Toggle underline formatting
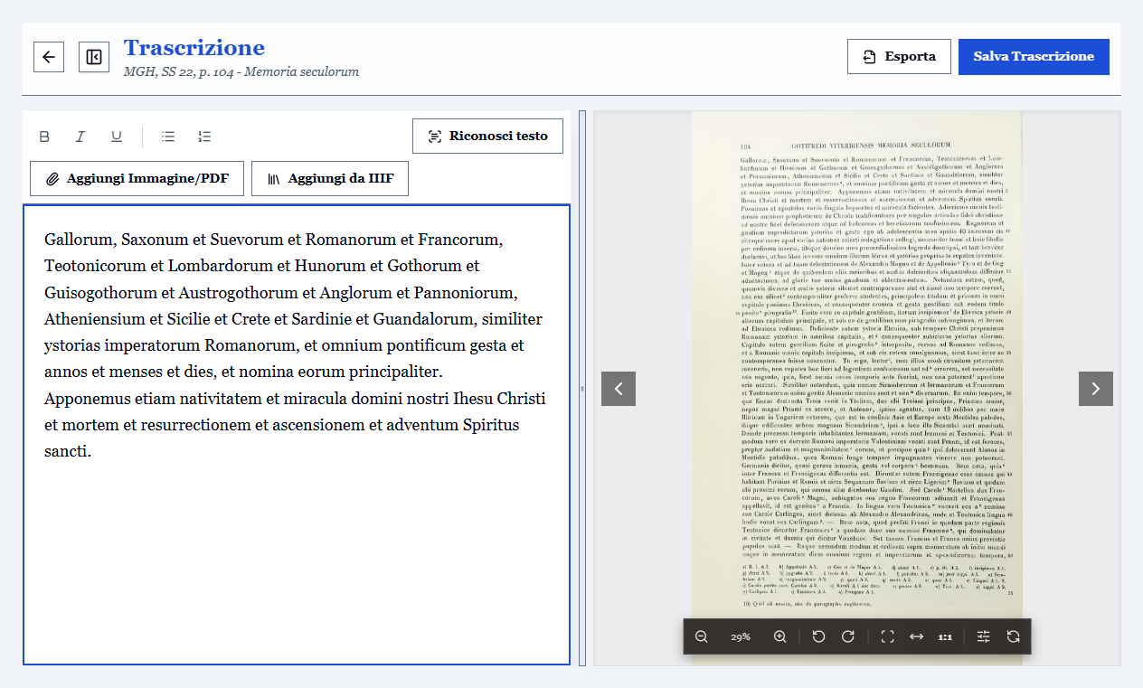The image size is (1143, 688). click(117, 137)
